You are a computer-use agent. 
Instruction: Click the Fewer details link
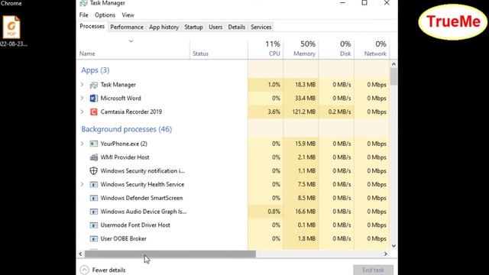point(108,270)
